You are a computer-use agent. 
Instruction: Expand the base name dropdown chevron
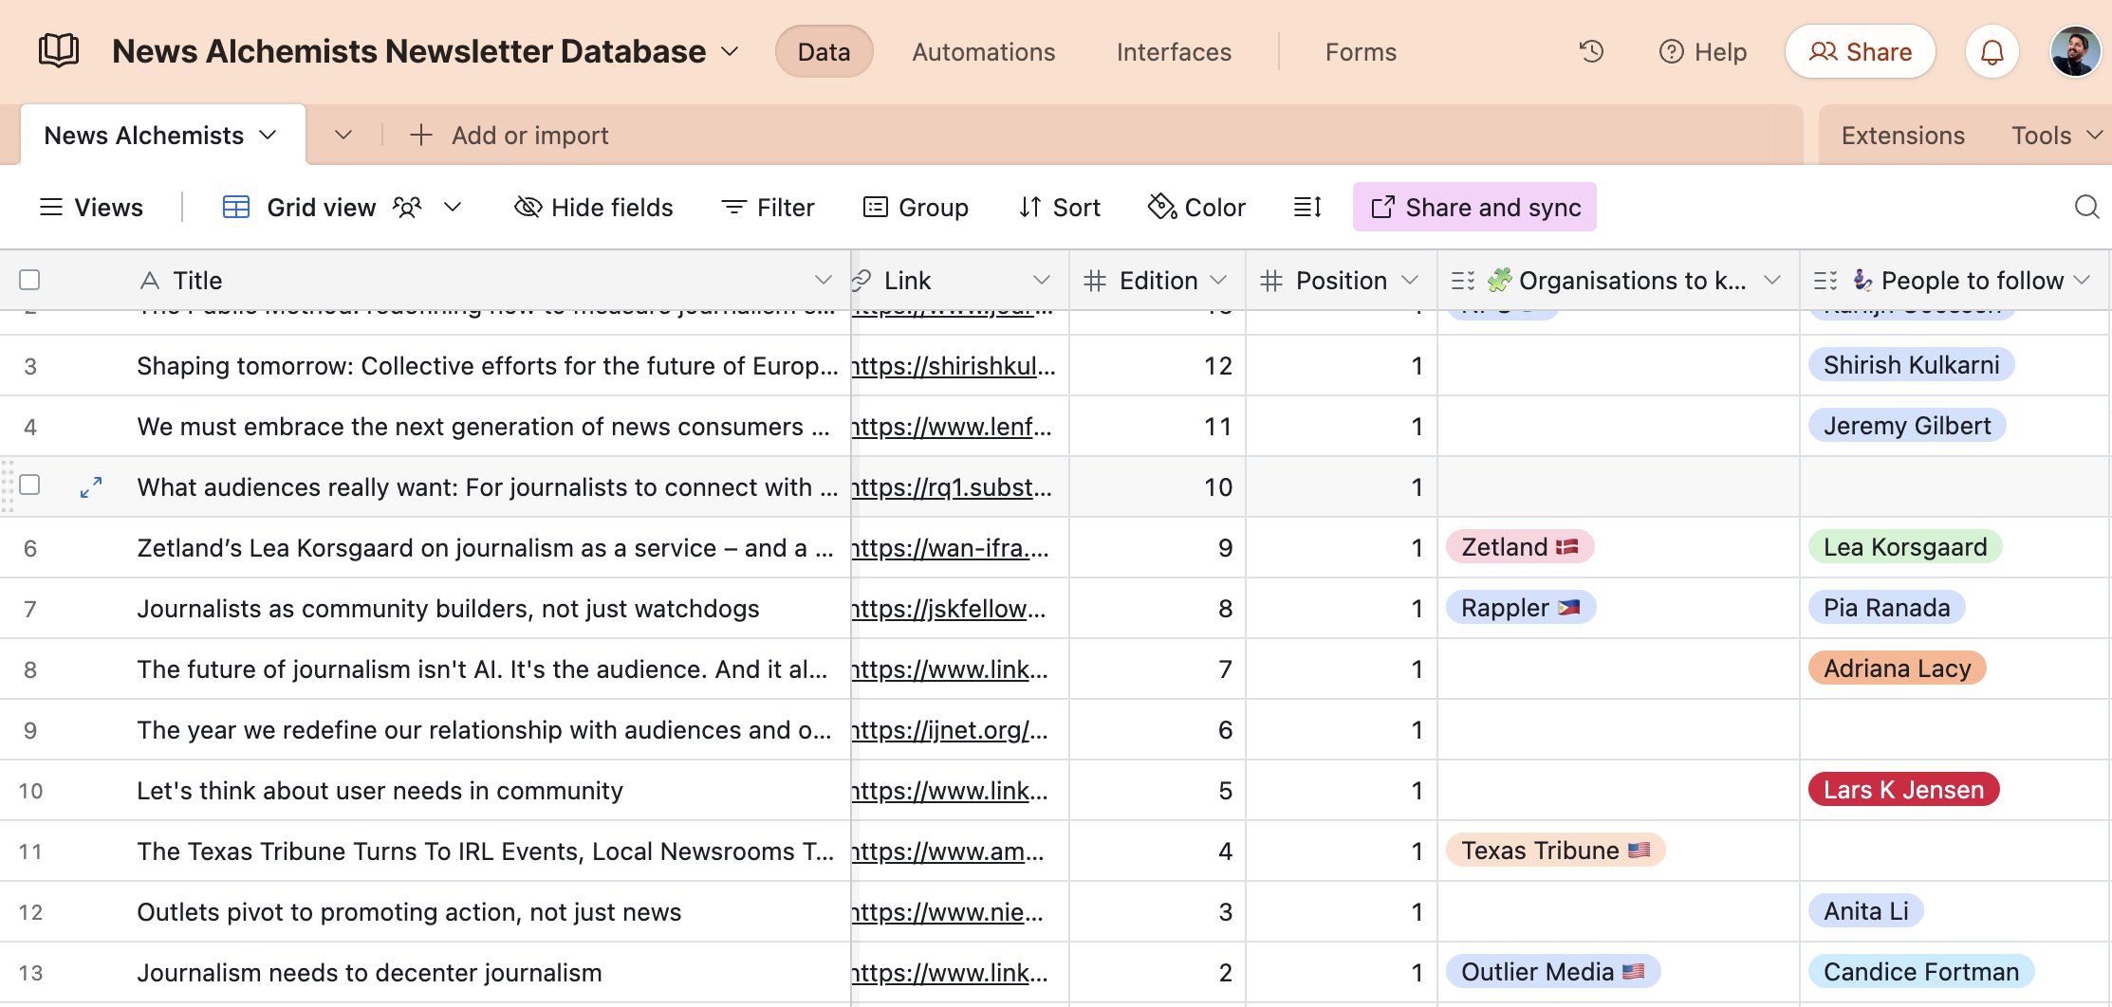pos(730,51)
